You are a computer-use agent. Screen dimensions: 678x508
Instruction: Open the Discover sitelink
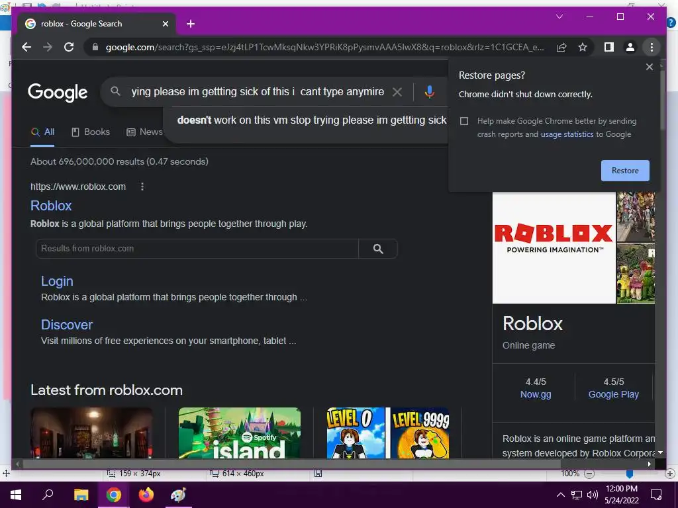[x=67, y=325]
